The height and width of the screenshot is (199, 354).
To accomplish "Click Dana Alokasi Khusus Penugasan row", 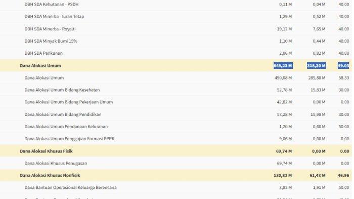I will 176,163.
